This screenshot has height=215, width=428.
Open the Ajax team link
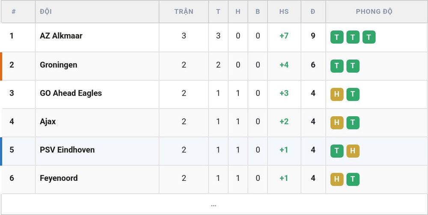tap(48, 121)
